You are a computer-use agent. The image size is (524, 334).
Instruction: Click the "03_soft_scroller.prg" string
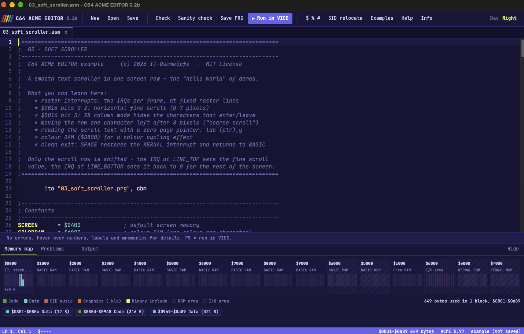(x=94, y=189)
